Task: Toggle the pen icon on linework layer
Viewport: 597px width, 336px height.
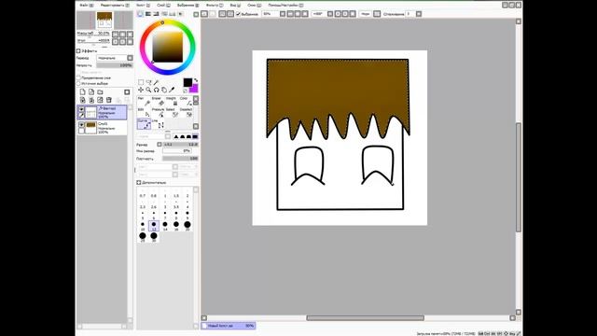Action: [81, 115]
